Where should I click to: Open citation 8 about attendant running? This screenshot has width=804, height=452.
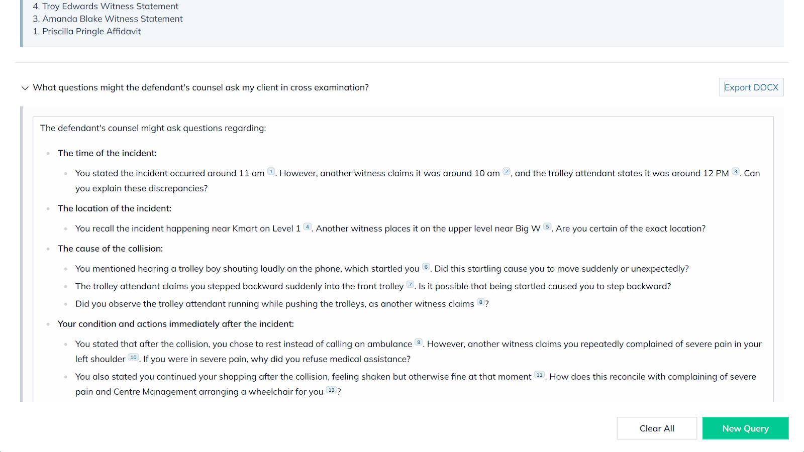click(481, 302)
